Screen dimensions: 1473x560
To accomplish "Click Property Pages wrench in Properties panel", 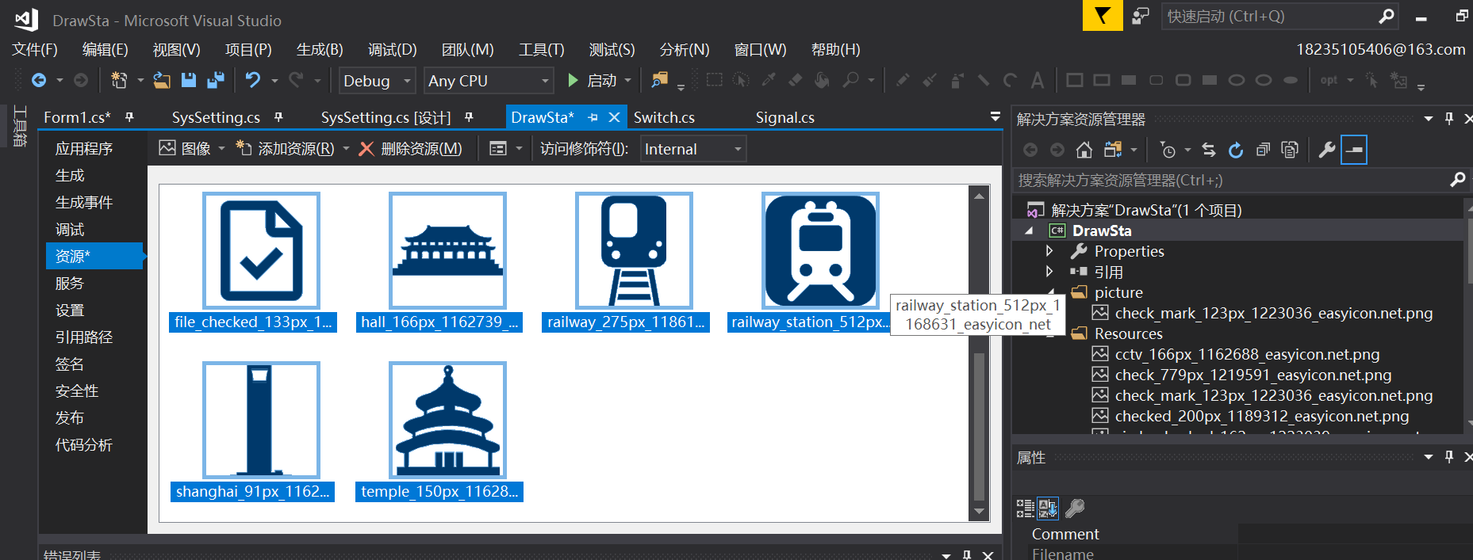I will click(x=1075, y=509).
